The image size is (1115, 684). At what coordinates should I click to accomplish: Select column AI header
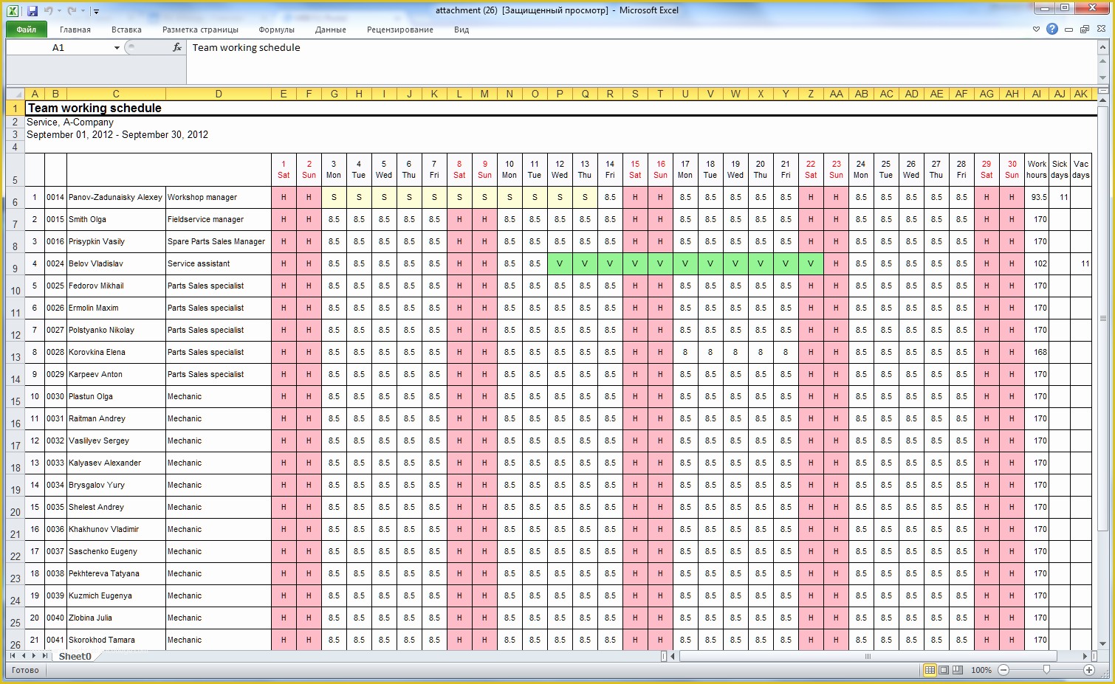(x=1037, y=94)
